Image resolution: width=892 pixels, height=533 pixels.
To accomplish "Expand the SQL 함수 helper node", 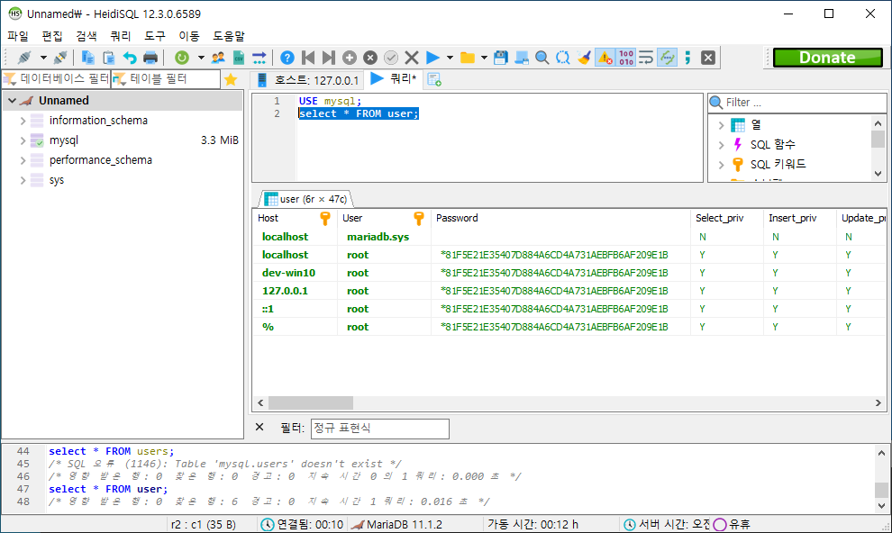I will coord(722,145).
